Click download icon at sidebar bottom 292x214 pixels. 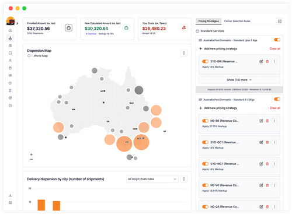11,195
